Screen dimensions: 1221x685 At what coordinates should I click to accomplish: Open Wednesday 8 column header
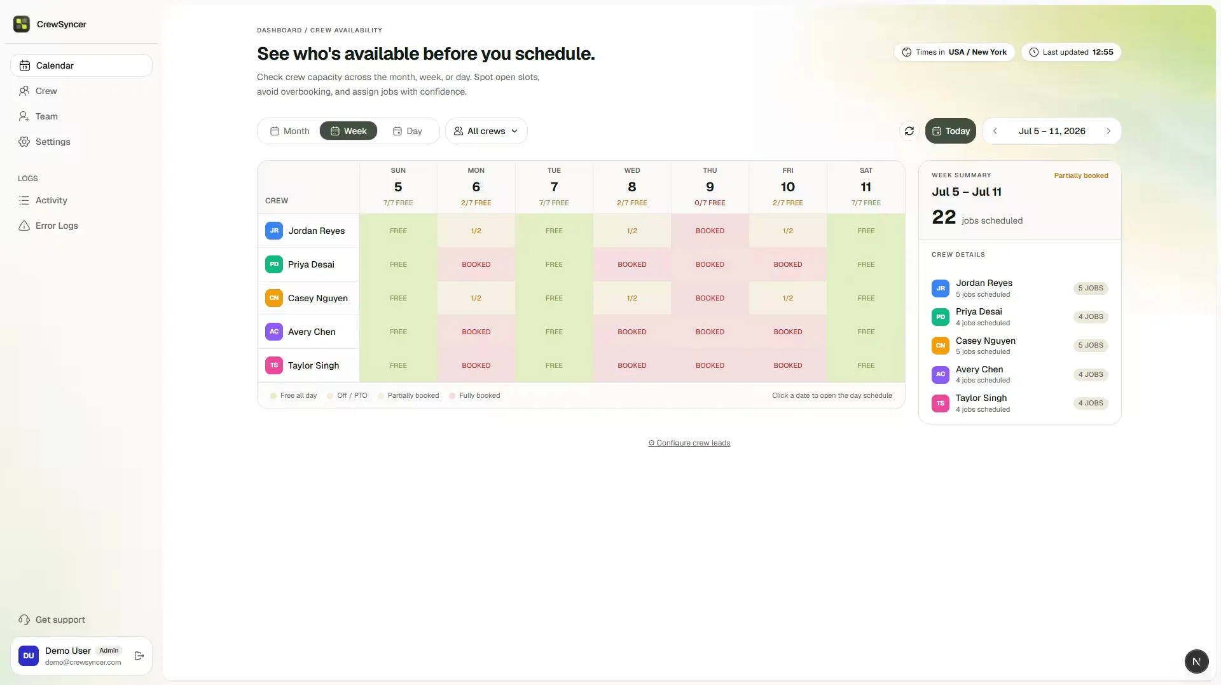tap(632, 187)
